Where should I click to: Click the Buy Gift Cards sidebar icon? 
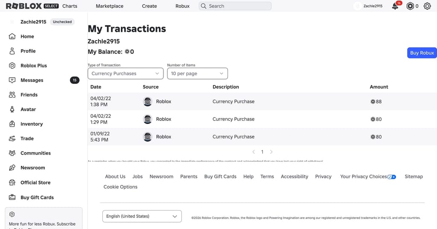coord(12,197)
